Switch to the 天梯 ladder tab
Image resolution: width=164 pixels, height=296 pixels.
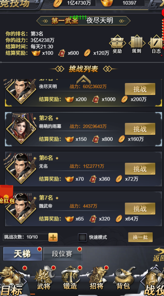coord(22,254)
